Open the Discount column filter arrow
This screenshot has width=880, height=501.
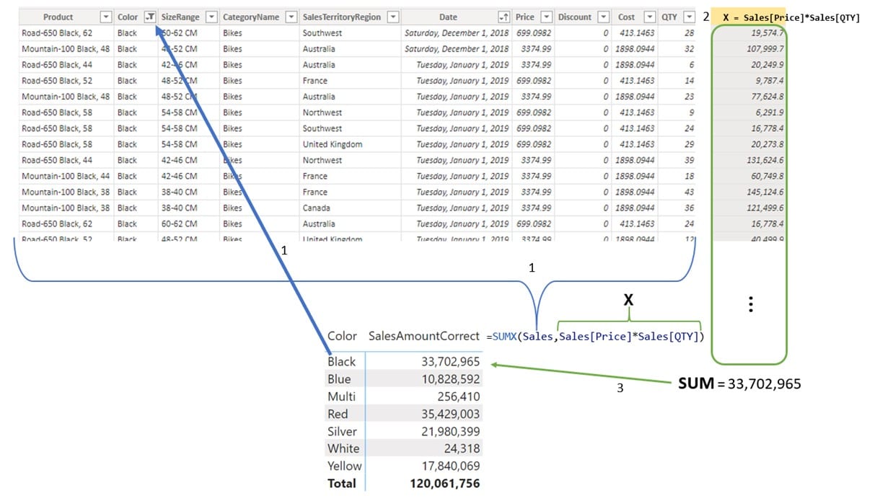click(x=603, y=17)
